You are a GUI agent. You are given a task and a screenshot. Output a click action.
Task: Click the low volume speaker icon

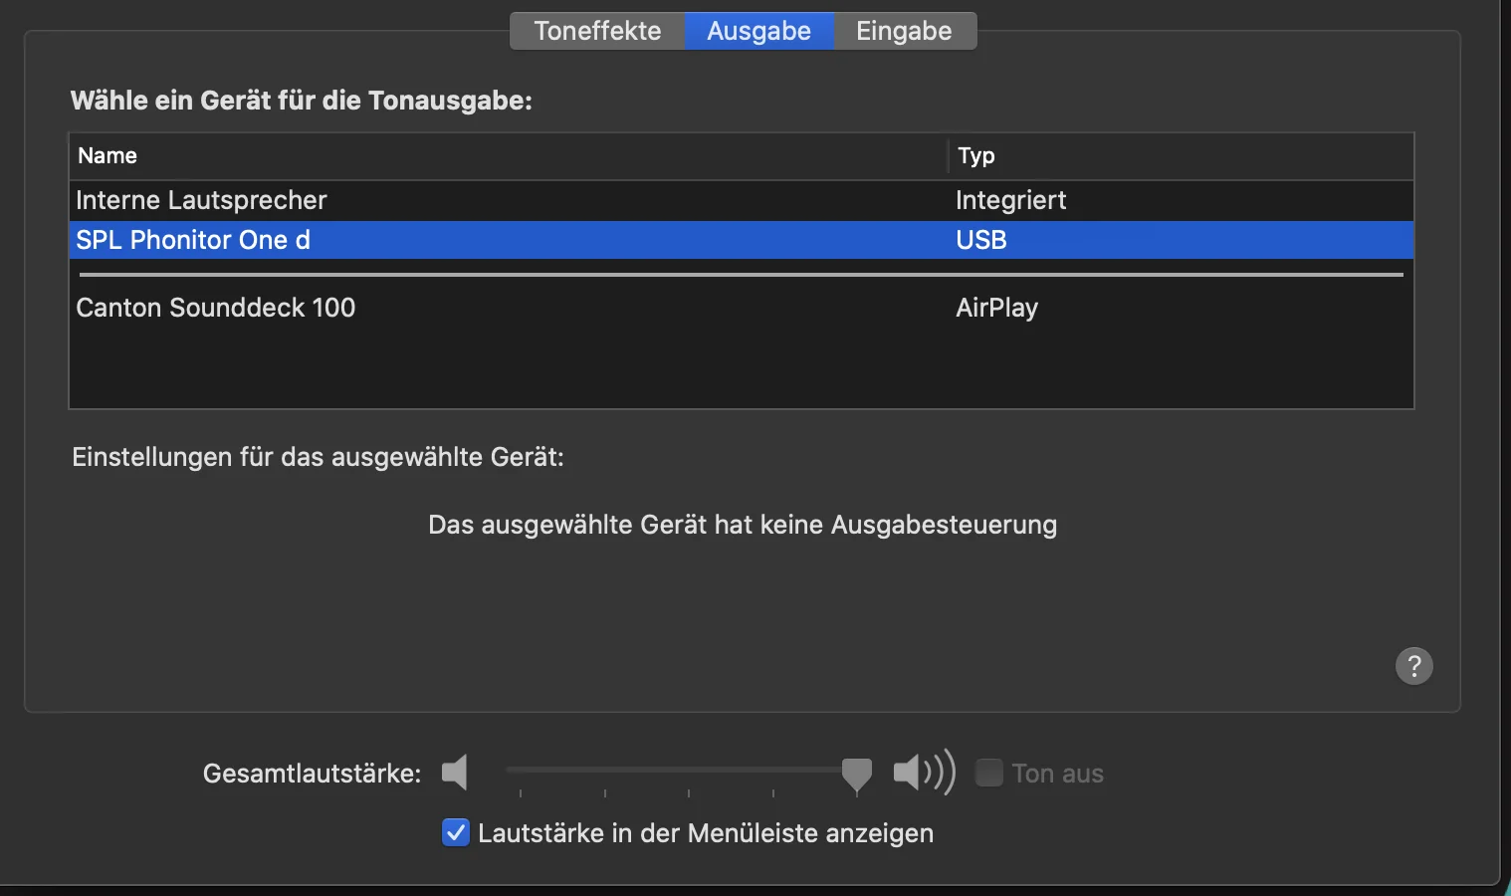(455, 773)
